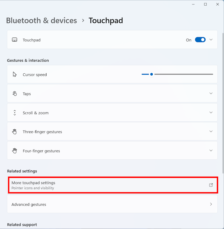Screen dimensions: 224x229
Task: Open Advanced gestures
Action: point(112,204)
